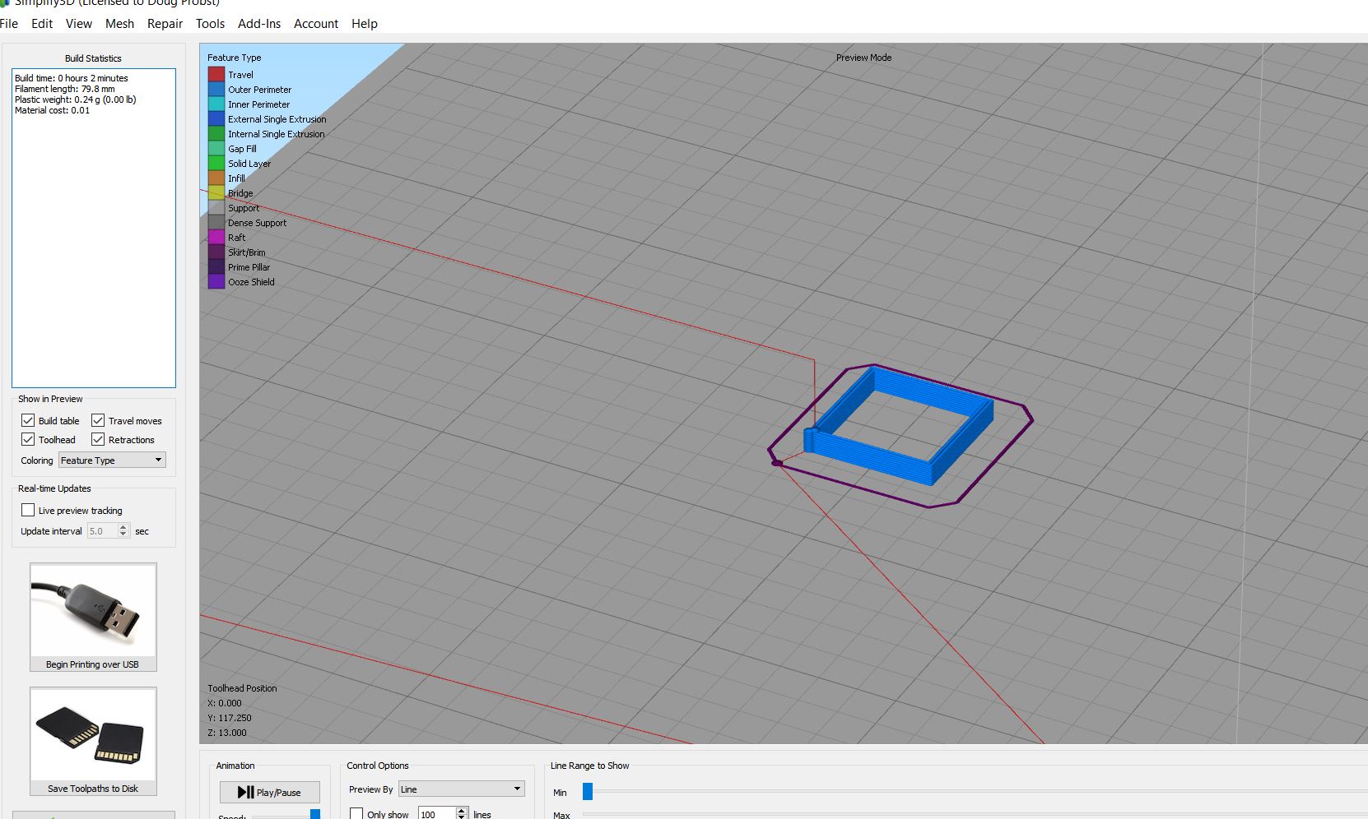Viewport: 1368px width, 819px height.
Task: Disable the Retractions checkbox
Action: coord(98,439)
